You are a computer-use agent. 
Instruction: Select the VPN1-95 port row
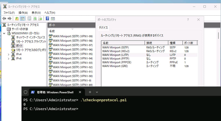[x=71, y=54]
